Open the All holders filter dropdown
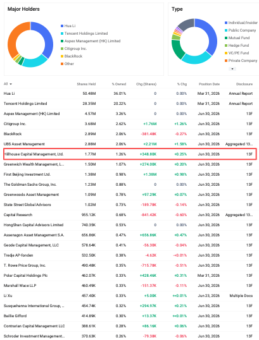The width and height of the screenshot is (259, 340). click(8, 84)
